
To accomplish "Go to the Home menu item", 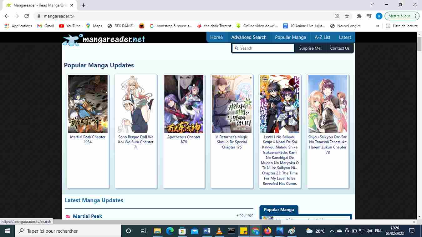I will [x=216, y=37].
